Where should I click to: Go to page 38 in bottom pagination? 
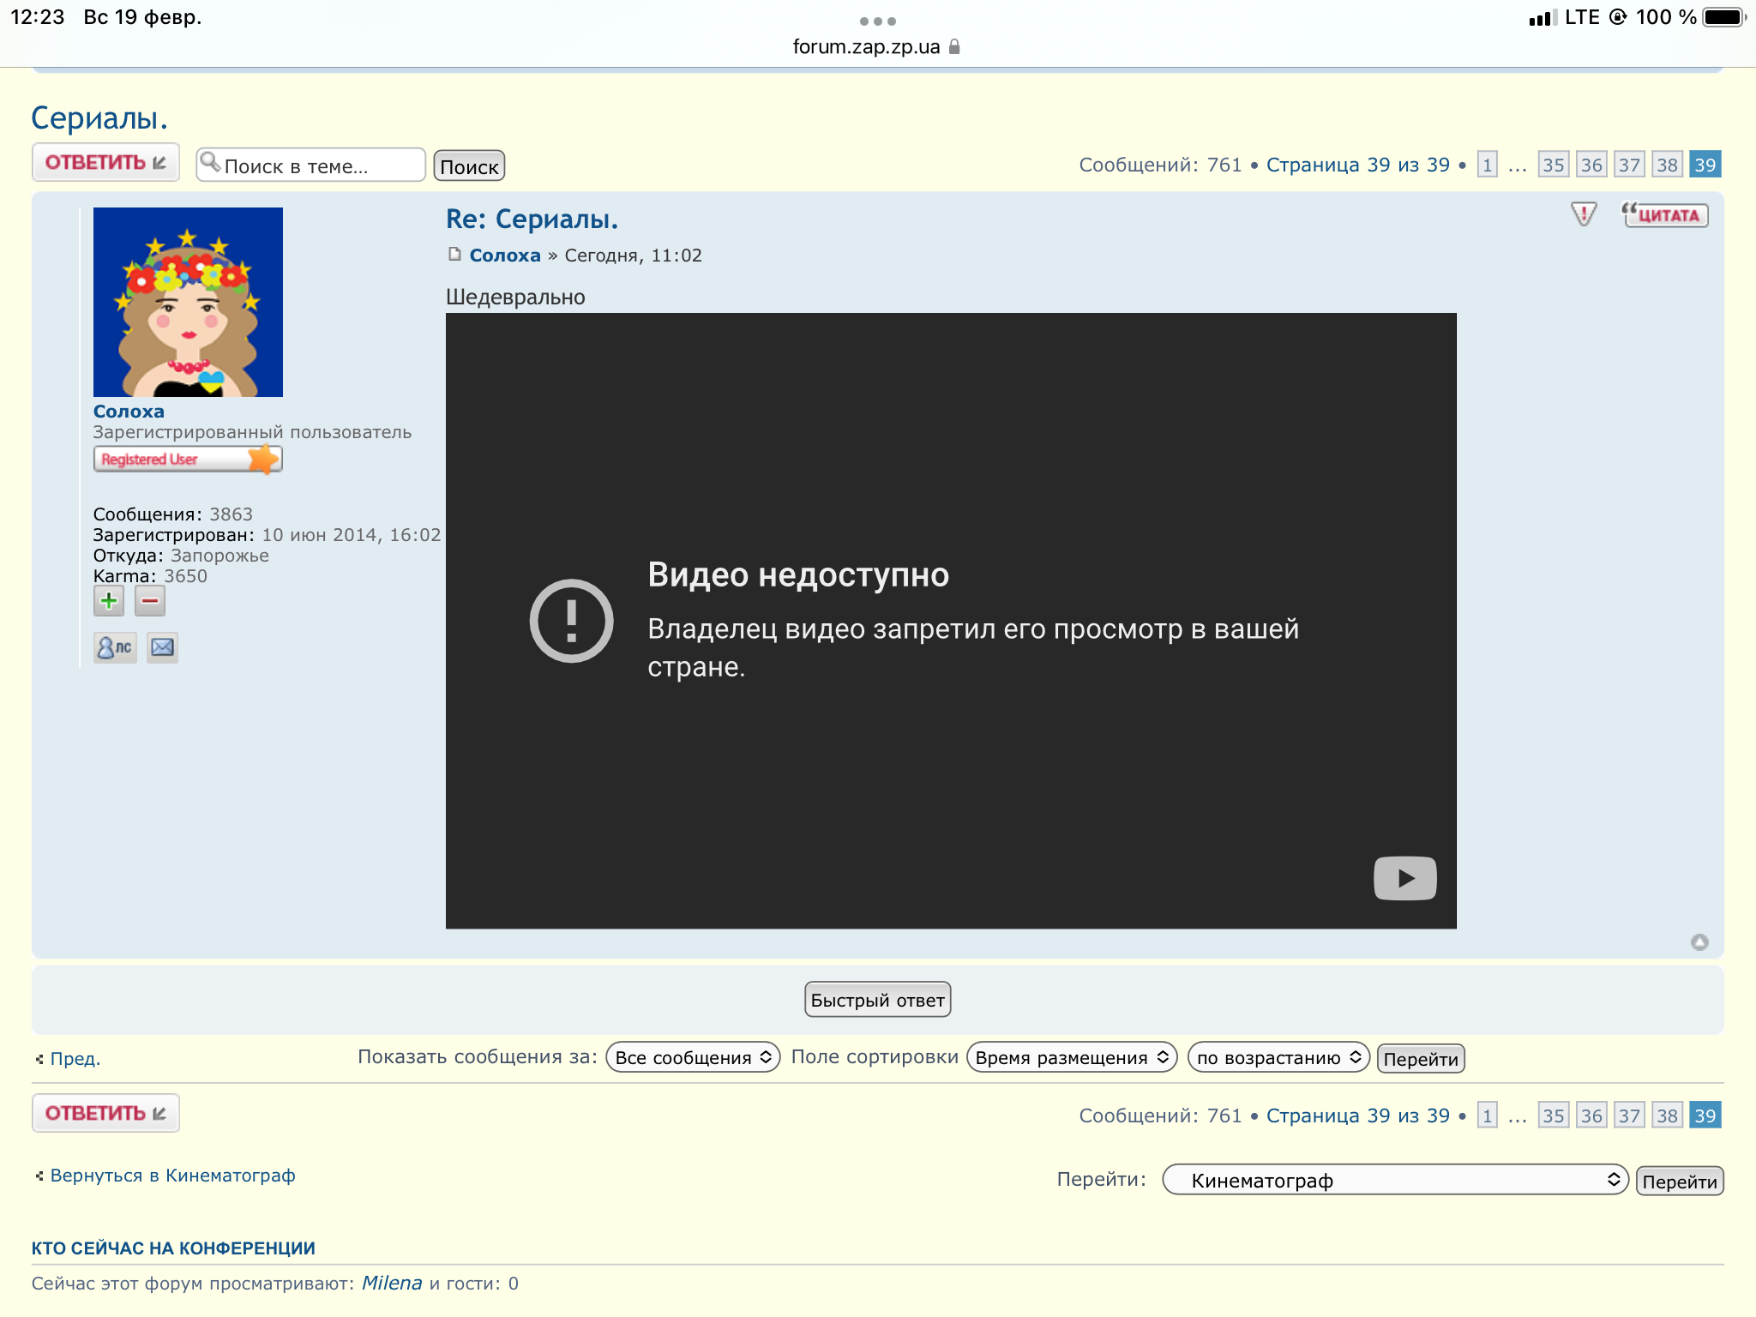coord(1667,1116)
